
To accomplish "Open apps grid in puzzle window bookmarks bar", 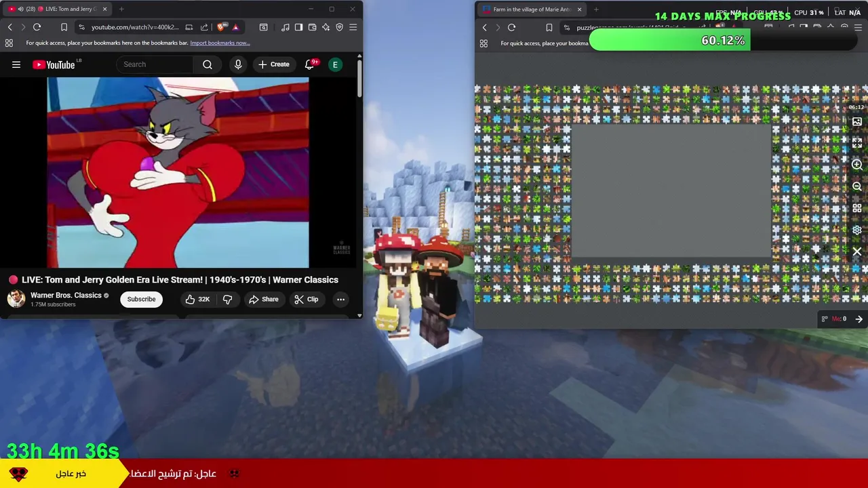I will pos(484,43).
